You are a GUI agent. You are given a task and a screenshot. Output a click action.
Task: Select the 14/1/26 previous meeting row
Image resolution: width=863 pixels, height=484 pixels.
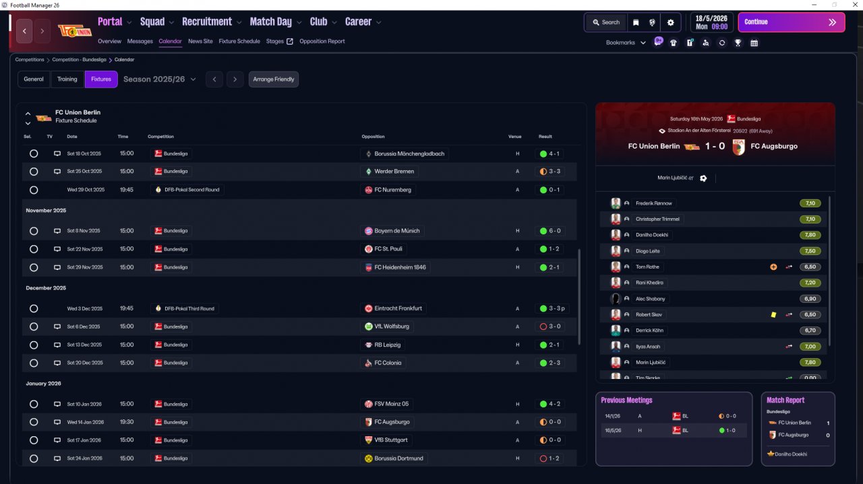point(674,416)
